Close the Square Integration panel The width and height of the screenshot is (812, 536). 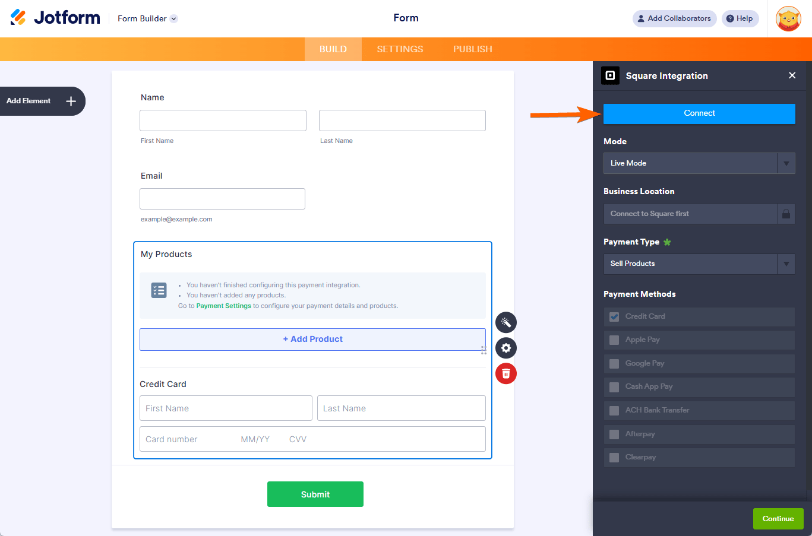(x=792, y=75)
